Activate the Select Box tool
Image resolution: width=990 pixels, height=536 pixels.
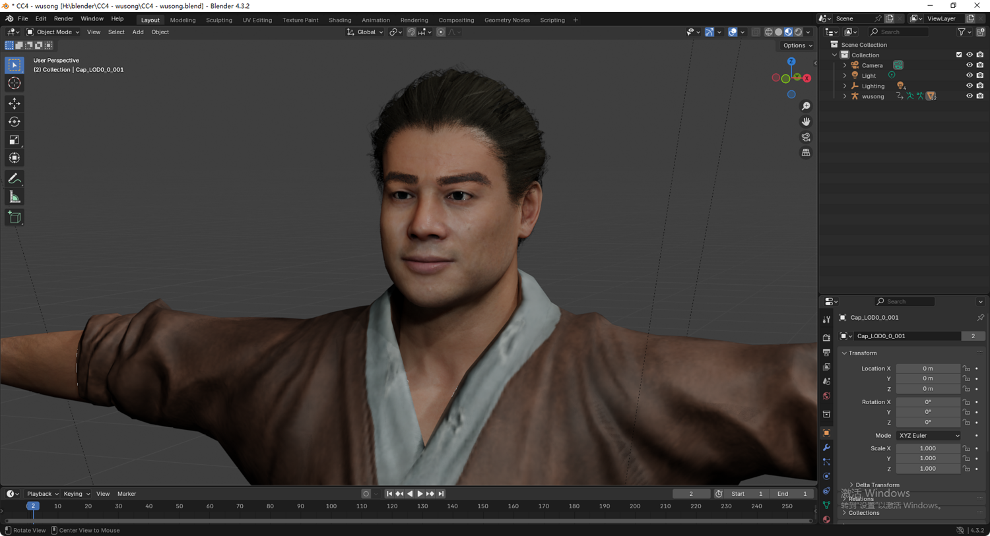tap(15, 65)
